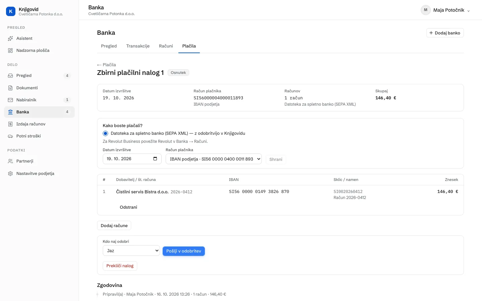
Task: Click the Nastavitve podjetja gear icon
Action: pyautogui.click(x=10, y=174)
